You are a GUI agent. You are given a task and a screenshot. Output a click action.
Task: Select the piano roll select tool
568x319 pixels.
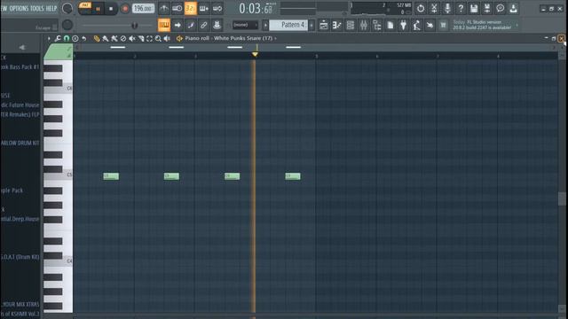tap(150, 38)
